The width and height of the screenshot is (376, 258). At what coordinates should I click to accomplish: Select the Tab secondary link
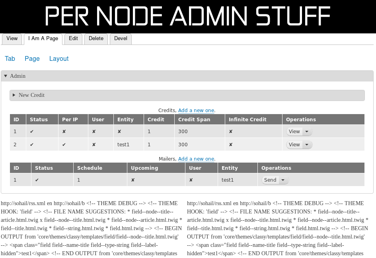coord(10,59)
